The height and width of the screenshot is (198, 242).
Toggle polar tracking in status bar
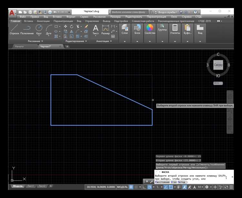[150, 187]
